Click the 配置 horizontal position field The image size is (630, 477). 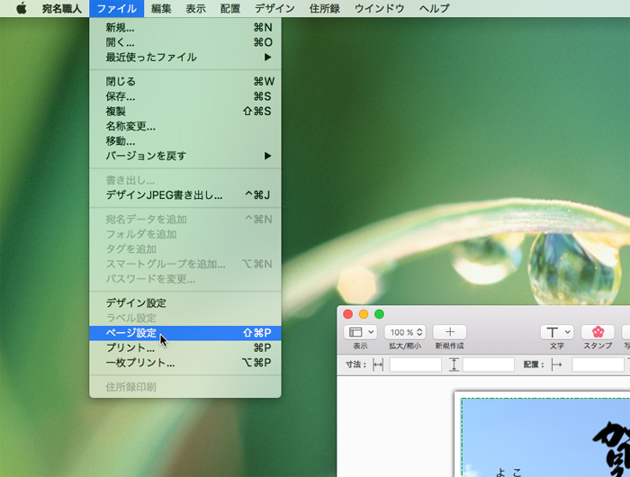click(597, 364)
